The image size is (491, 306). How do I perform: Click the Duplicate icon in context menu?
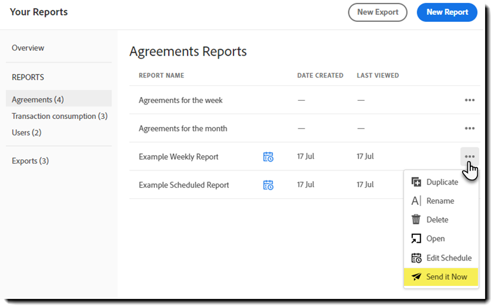pyautogui.click(x=416, y=182)
